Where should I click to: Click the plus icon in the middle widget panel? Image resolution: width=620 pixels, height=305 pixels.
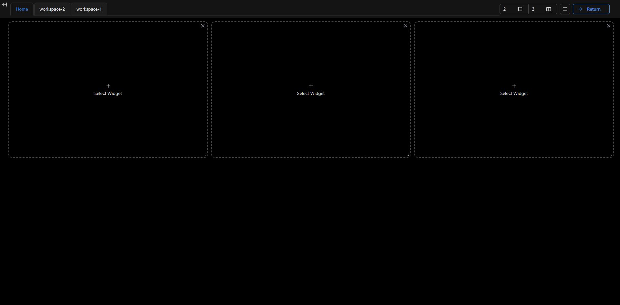[x=311, y=86]
